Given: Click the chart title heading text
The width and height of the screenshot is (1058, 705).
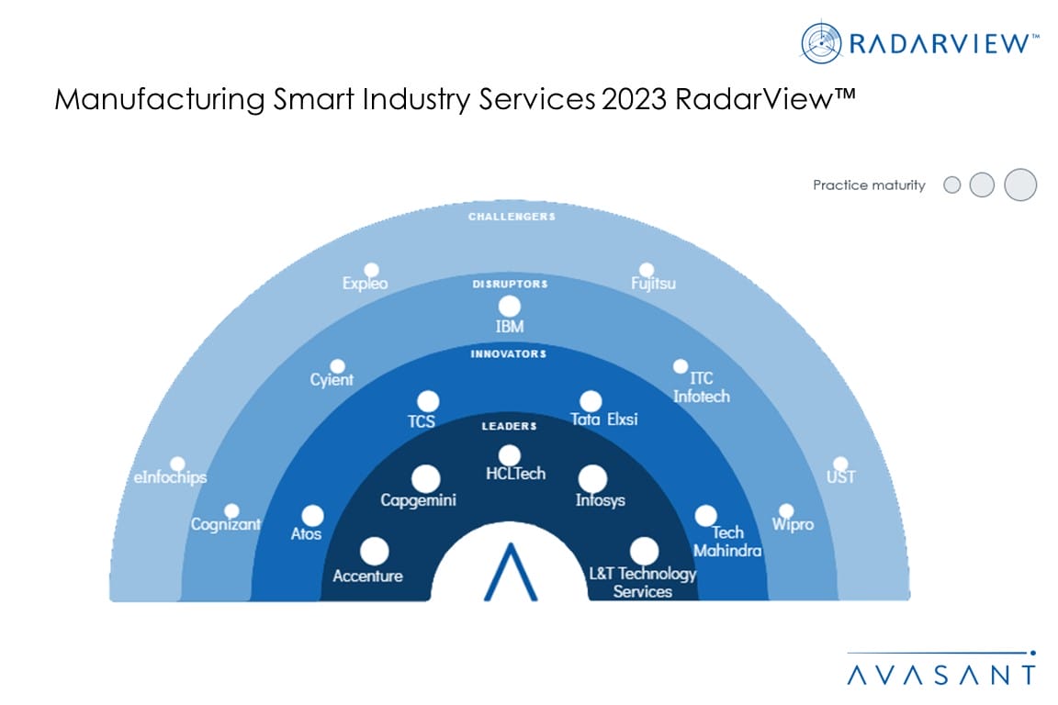Looking at the screenshot, I should pyautogui.click(x=454, y=100).
